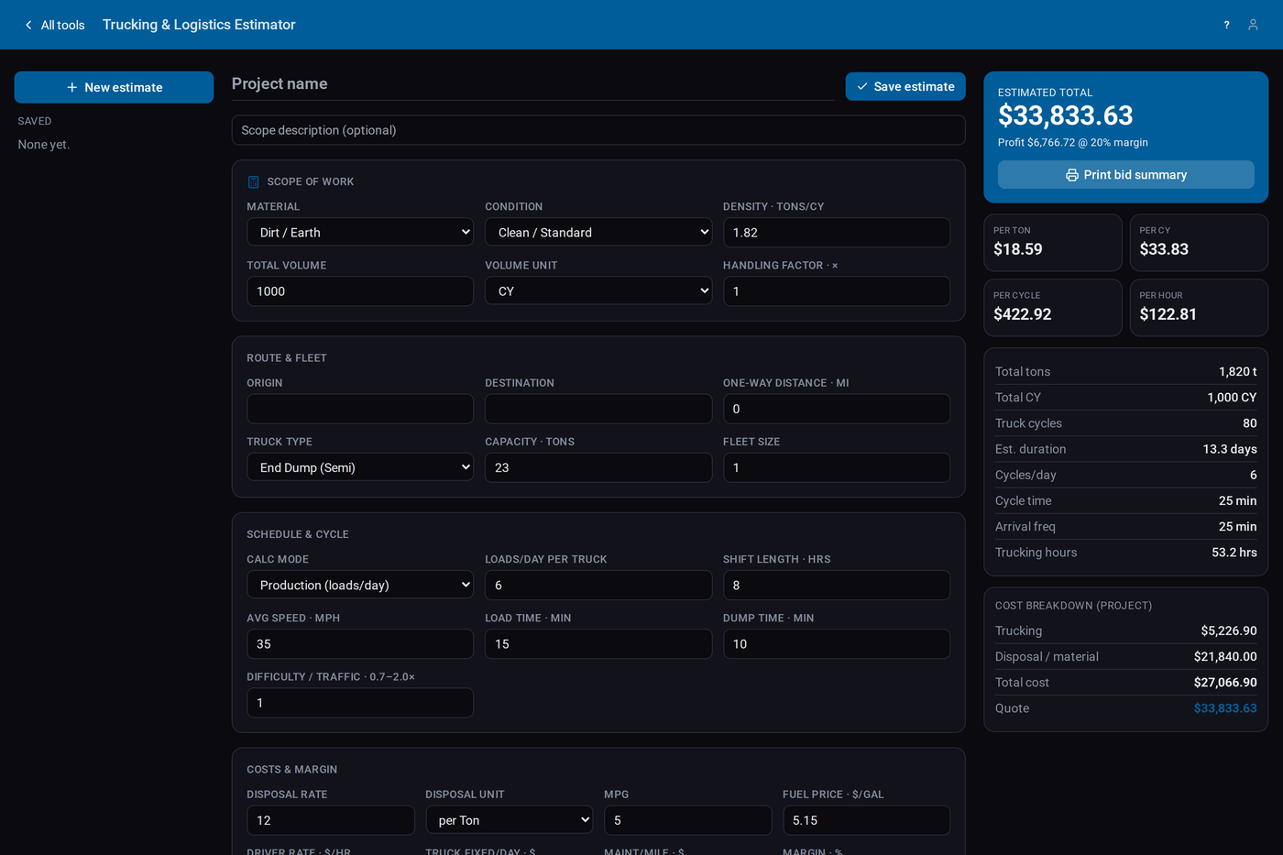Edit the Avg Speed mph field
The image size is (1283, 855).
pos(360,644)
